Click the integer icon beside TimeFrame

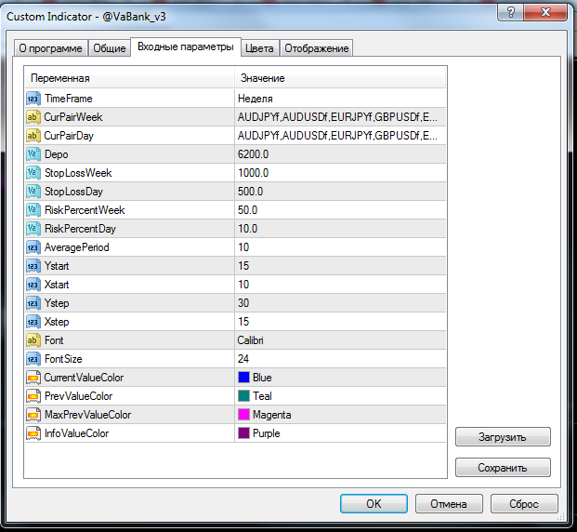click(33, 99)
